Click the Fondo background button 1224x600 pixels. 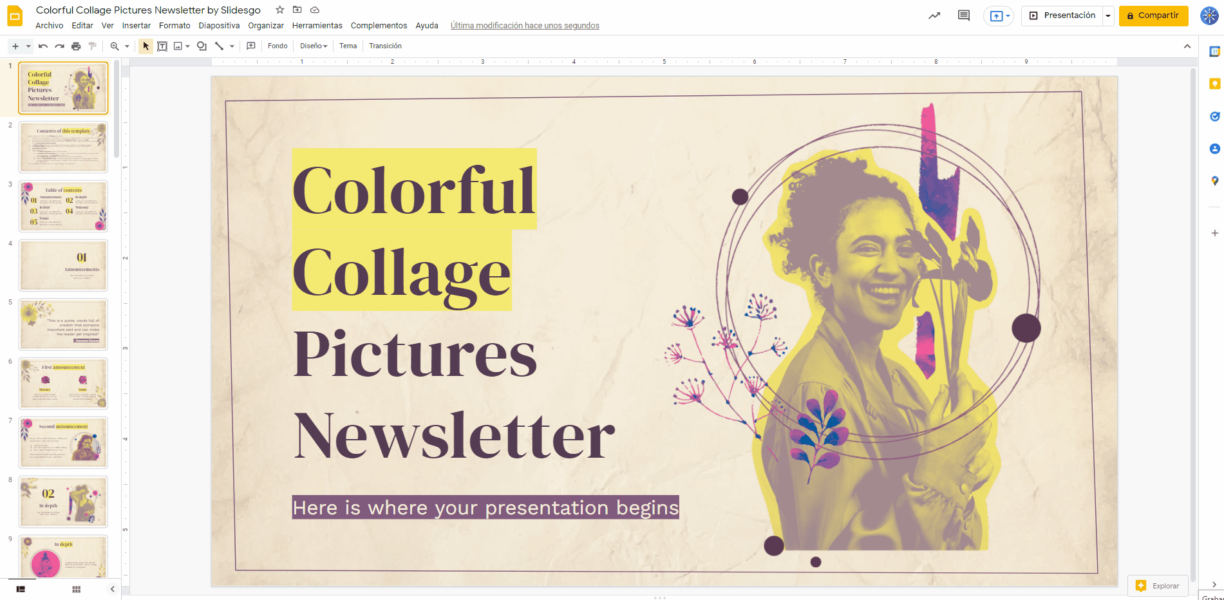pyautogui.click(x=278, y=46)
